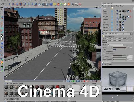Screen dimensions: 134x102
Task: Click the green play forward button
Action: [75, 81]
